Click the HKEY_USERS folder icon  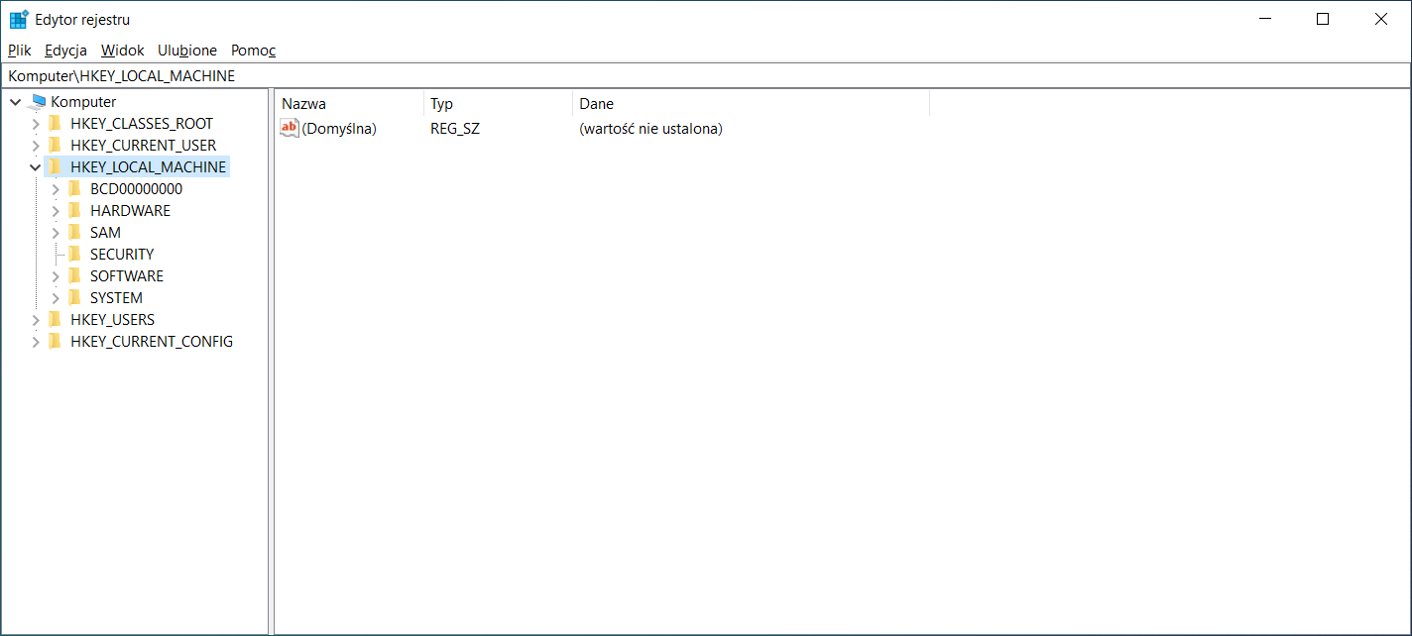56,320
